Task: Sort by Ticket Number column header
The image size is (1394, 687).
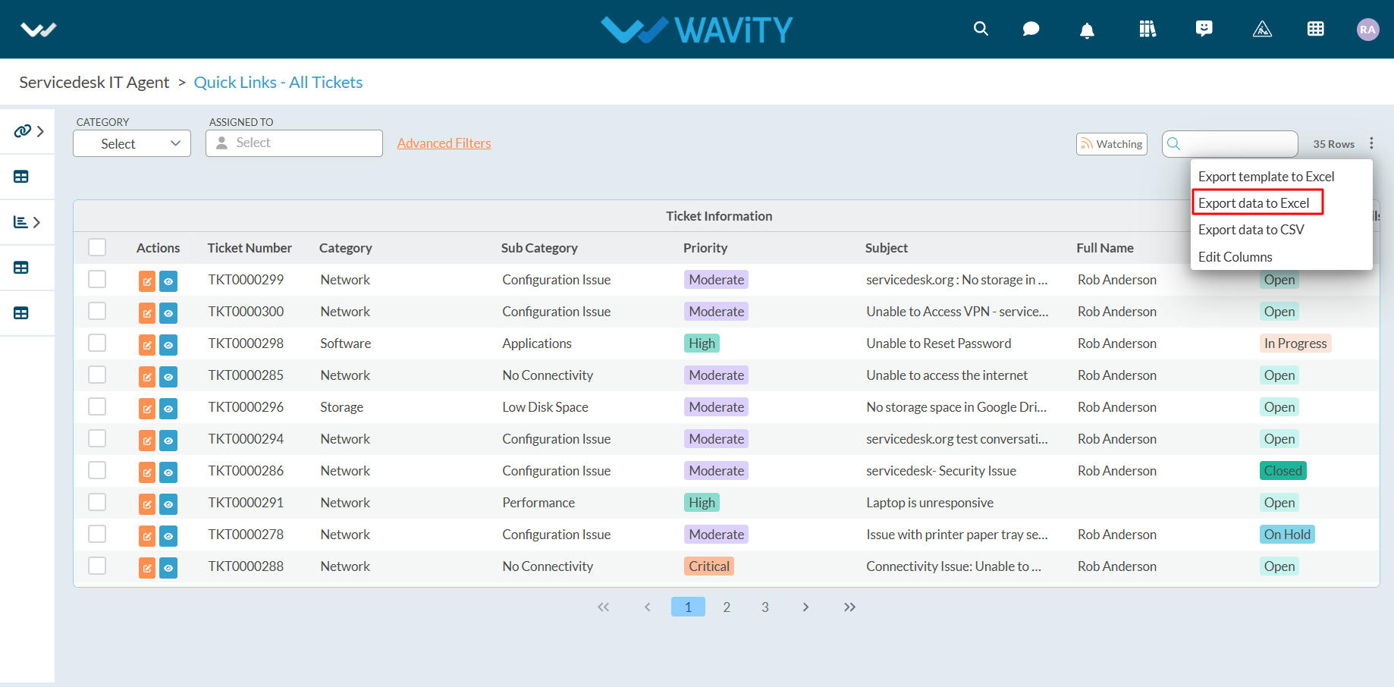Action: (250, 248)
